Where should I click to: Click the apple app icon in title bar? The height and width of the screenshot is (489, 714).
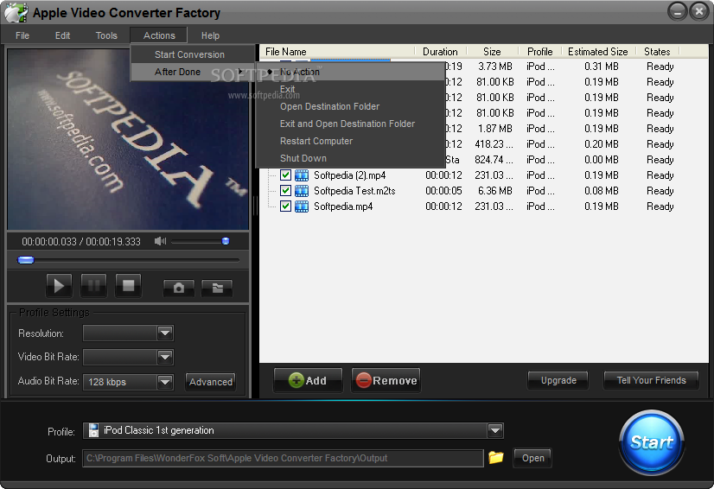tap(16, 13)
